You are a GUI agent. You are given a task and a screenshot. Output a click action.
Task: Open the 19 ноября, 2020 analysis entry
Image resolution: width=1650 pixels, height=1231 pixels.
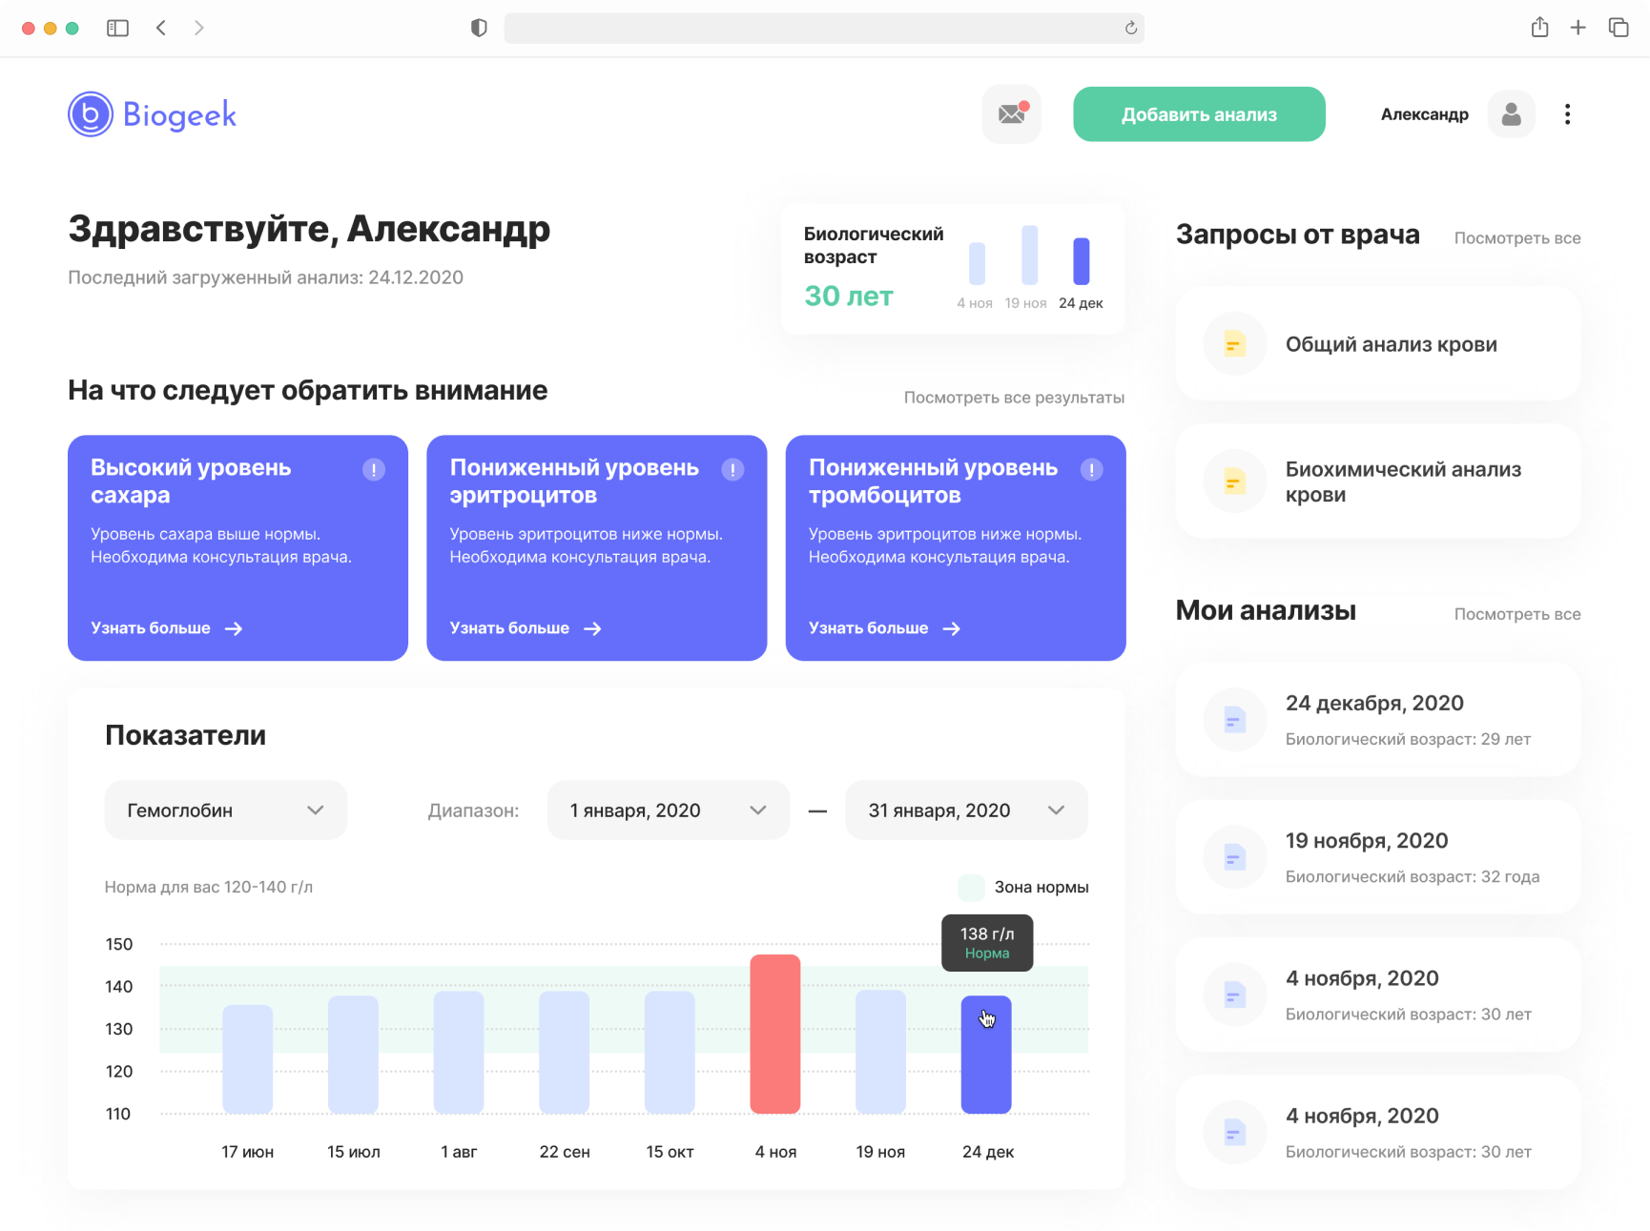(x=1378, y=857)
